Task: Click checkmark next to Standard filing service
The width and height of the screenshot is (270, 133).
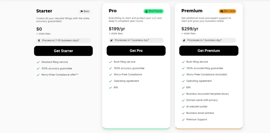Action: tap(38, 62)
